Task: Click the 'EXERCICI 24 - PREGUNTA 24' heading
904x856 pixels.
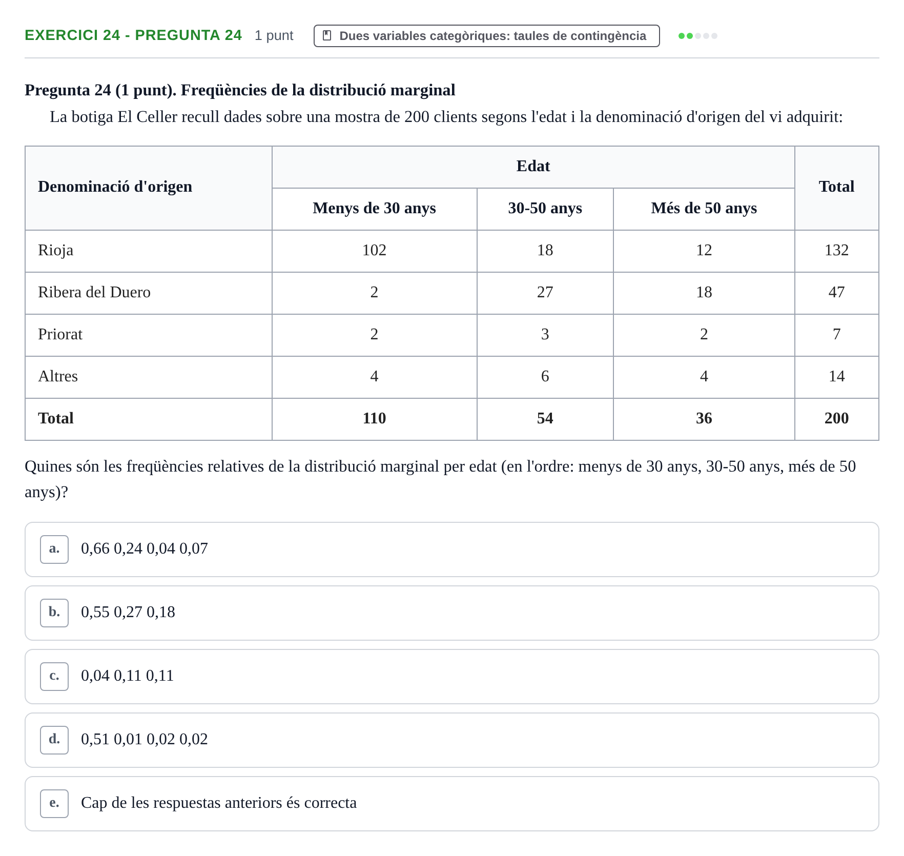Action: (133, 35)
